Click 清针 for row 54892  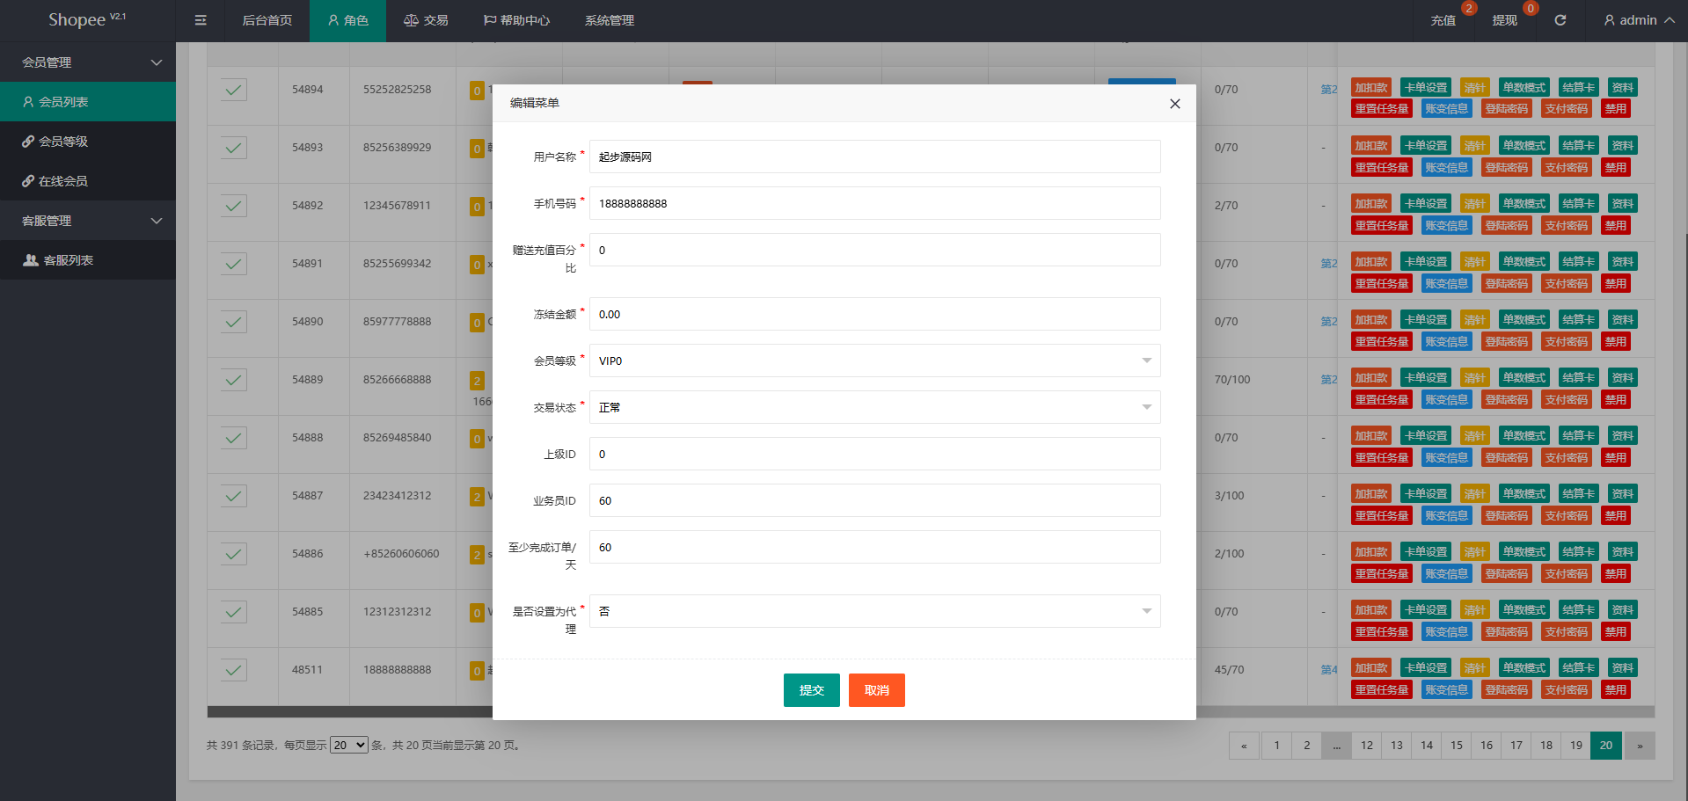[1474, 203]
